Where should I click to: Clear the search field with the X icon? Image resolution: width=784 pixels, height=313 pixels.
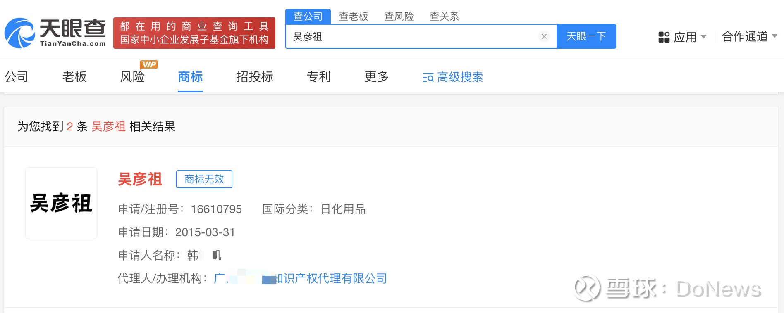(x=544, y=36)
